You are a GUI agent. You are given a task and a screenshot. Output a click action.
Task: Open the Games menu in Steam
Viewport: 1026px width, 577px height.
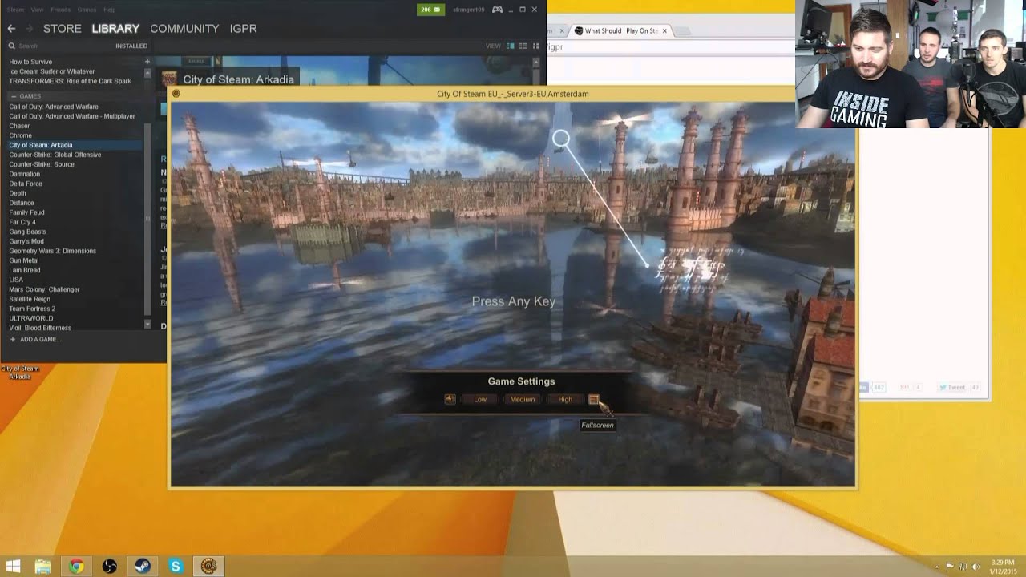pos(87,10)
